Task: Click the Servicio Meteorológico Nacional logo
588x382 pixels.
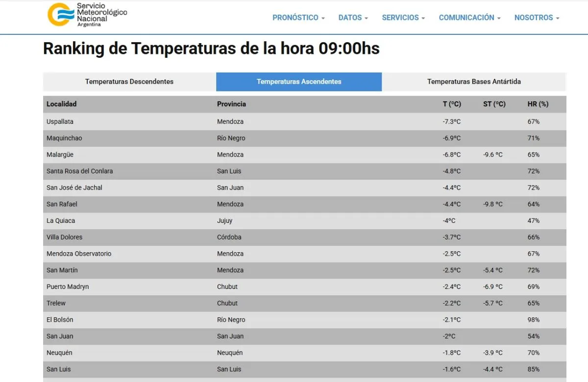Action: (x=87, y=15)
